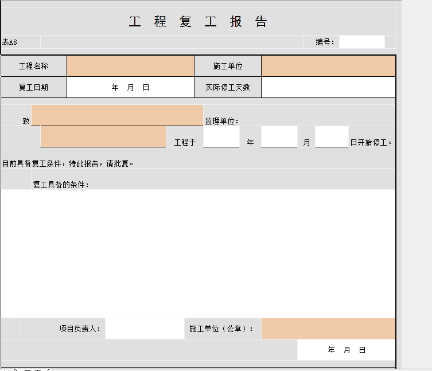Click the blank 编号 input box
432x371 pixels.
[x=361, y=42]
